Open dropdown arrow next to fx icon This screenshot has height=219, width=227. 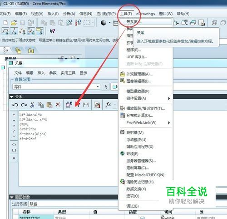115,105
